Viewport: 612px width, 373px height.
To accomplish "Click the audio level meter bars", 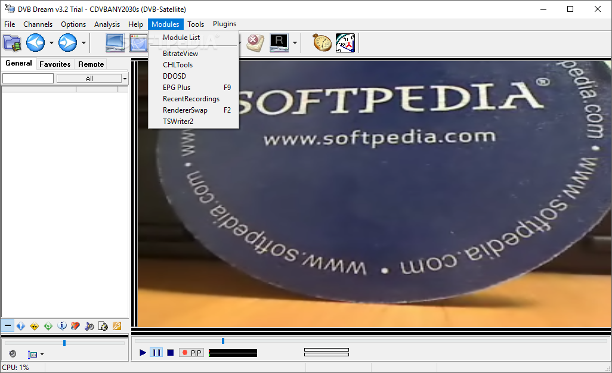I will coord(233,353).
